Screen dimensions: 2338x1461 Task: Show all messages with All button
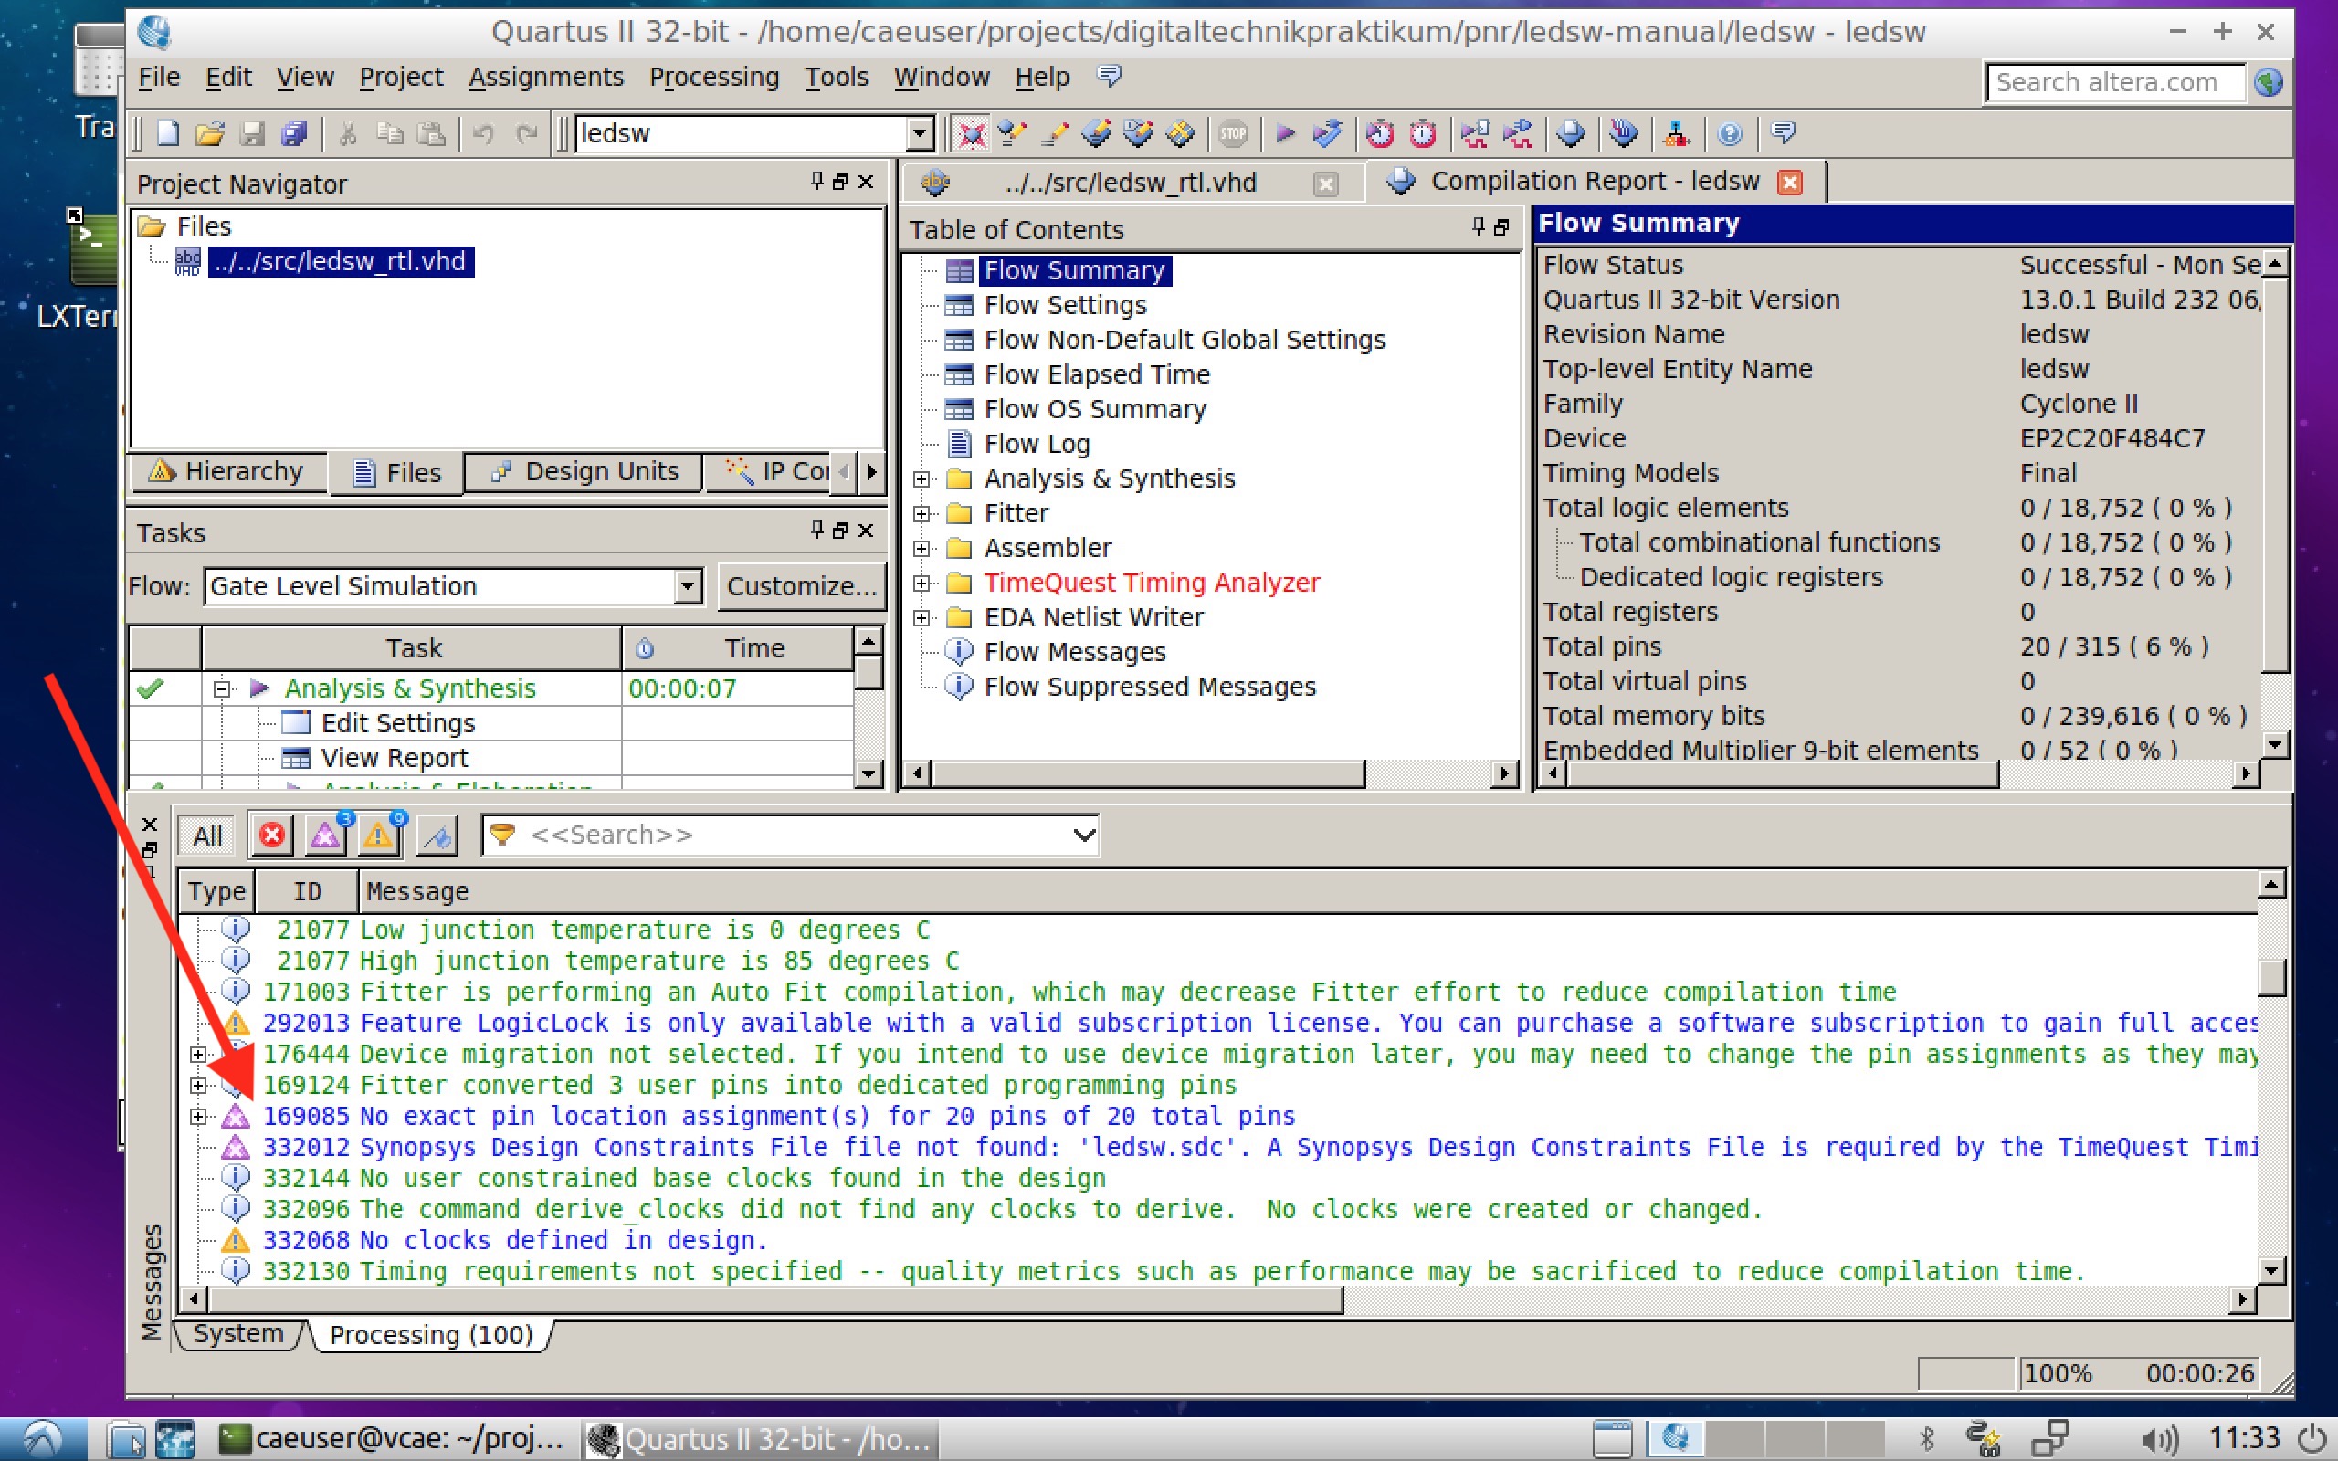click(207, 835)
